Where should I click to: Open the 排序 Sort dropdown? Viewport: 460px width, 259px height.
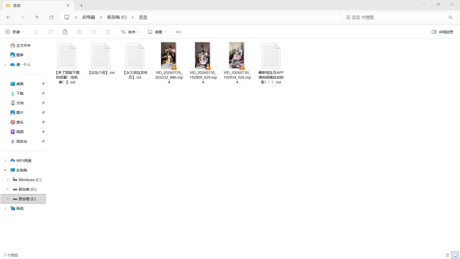(x=130, y=32)
